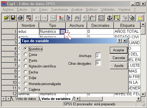Open the Edición menu
Screen dimensions: 147x108
tap(22, 10)
